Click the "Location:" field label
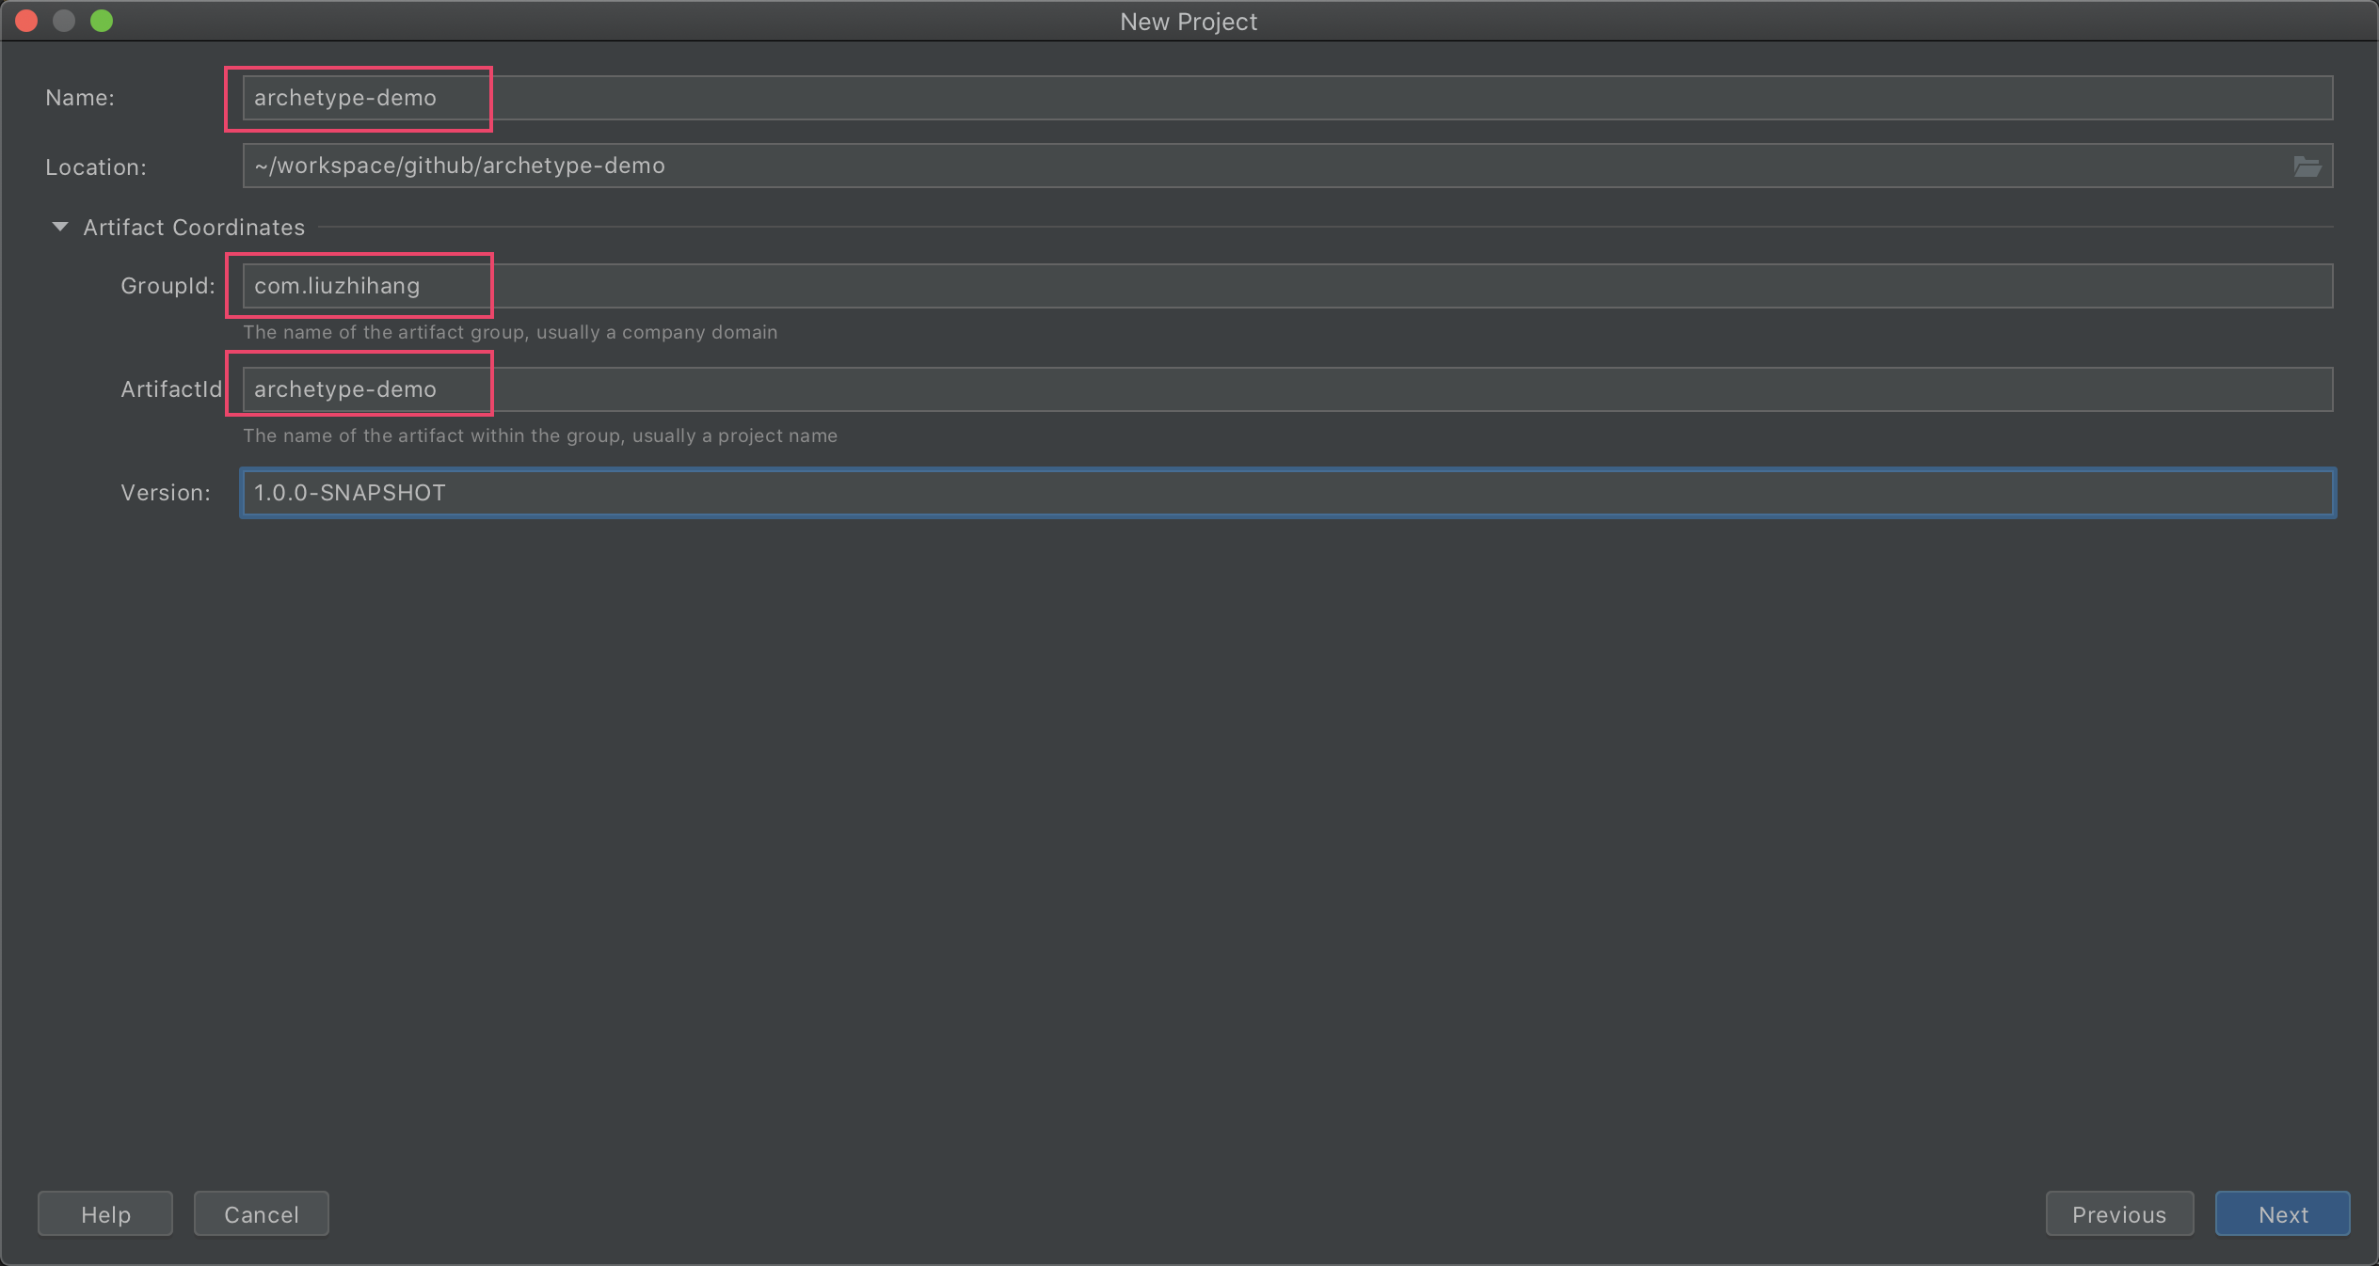2379x1266 pixels. click(x=96, y=167)
